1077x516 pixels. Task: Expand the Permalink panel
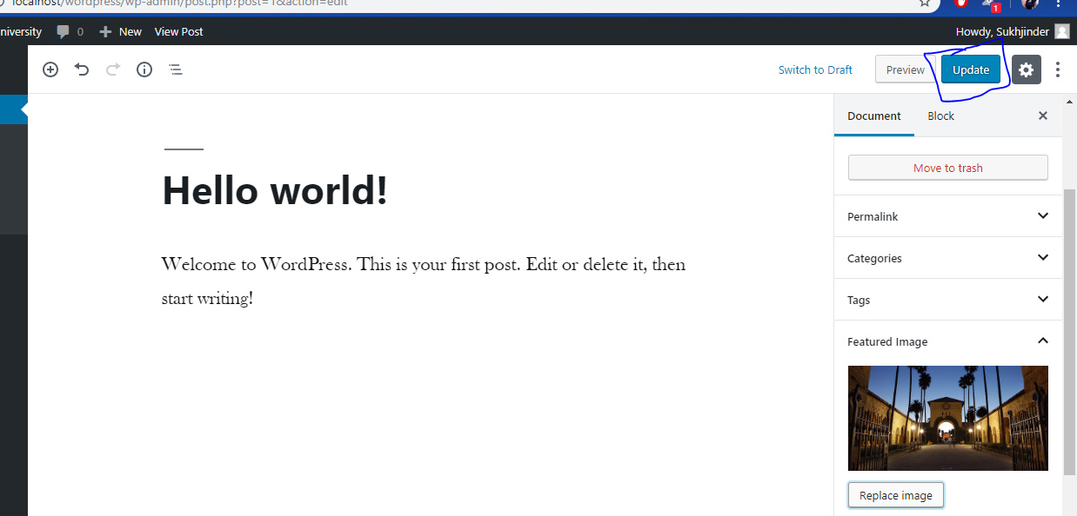[x=948, y=216]
